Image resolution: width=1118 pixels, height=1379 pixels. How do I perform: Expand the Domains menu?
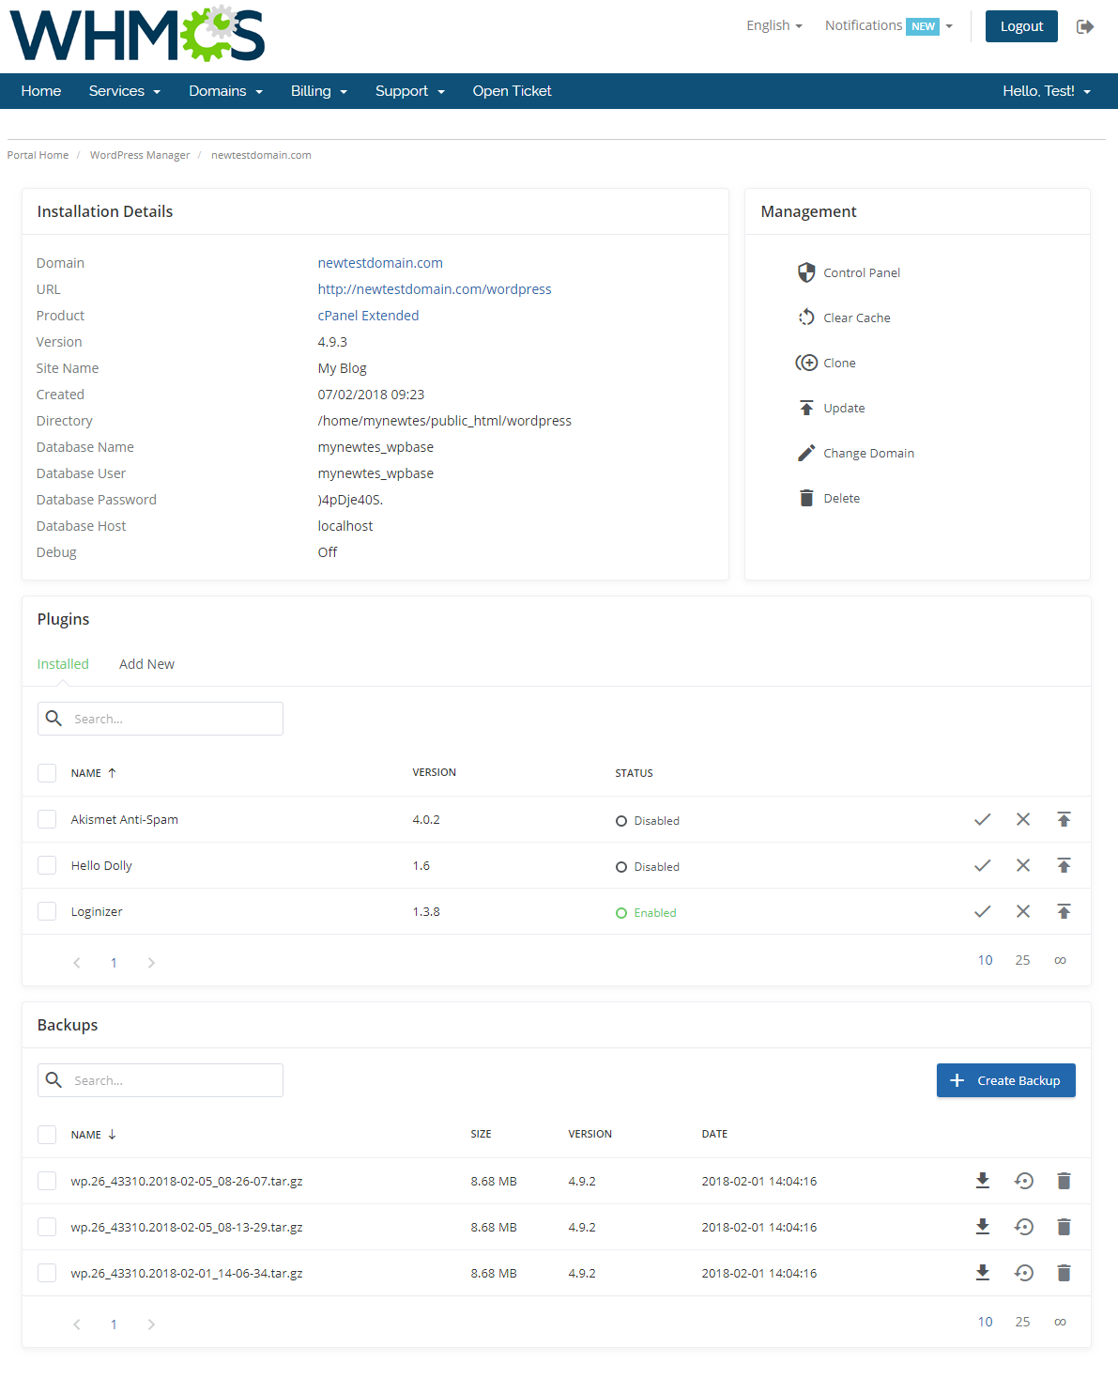pos(225,91)
